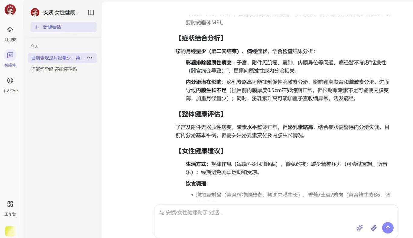
Task: Click the 安姨·女性健康 assistant title
Action: [x=61, y=12]
